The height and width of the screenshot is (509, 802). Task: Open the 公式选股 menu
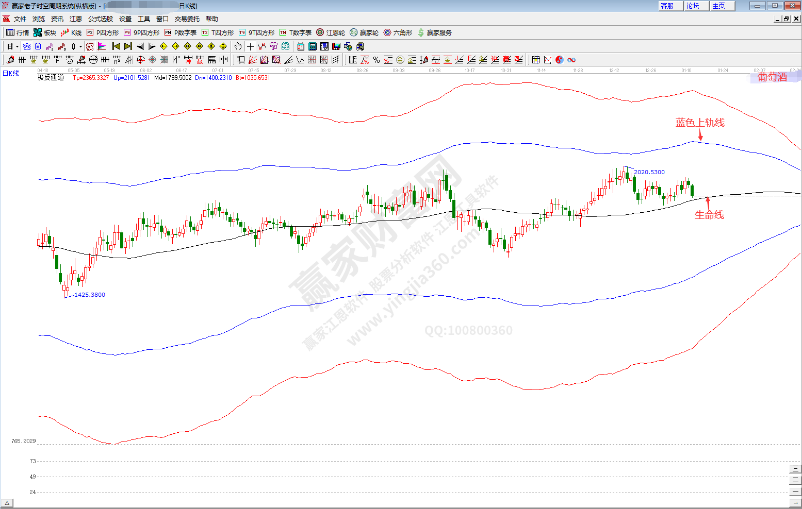(100, 19)
